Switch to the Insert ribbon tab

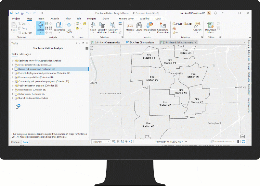[x=41, y=19]
